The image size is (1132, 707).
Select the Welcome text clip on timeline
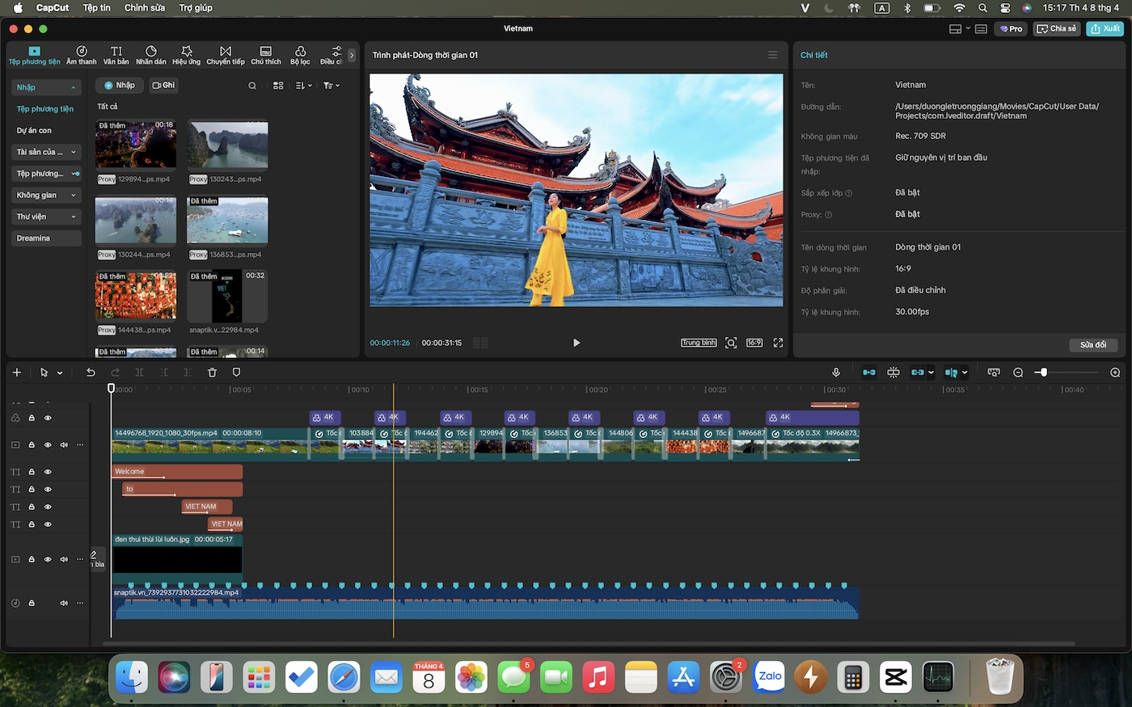[177, 472]
